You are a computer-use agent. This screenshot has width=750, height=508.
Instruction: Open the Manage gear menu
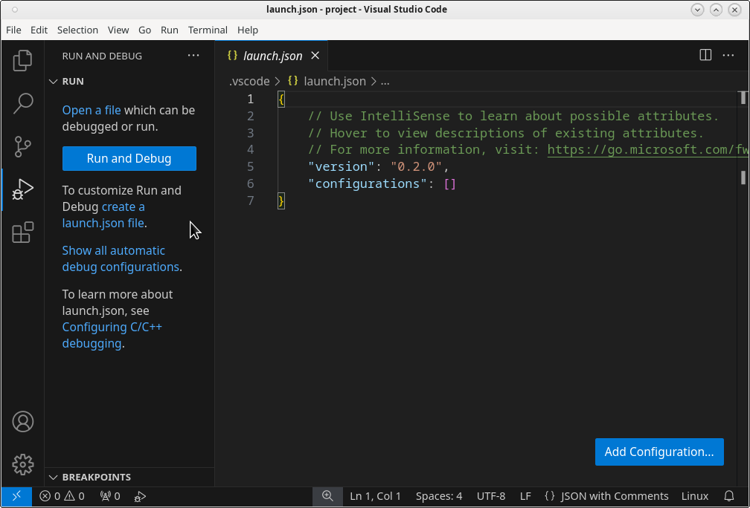(23, 465)
